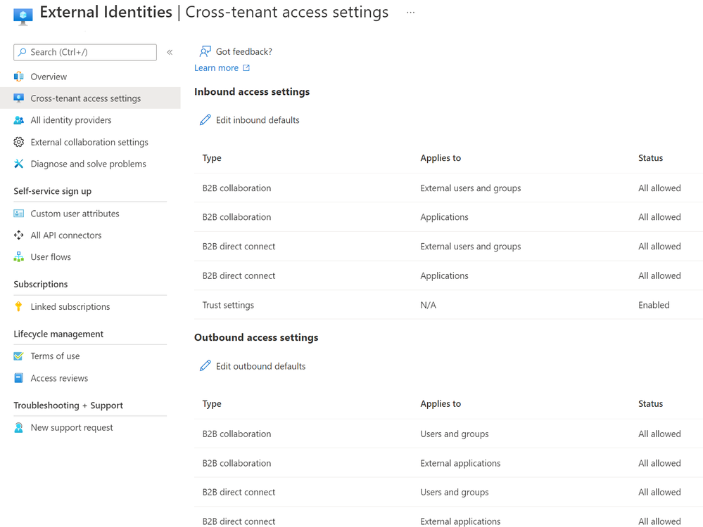The width and height of the screenshot is (703, 527).
Task: Click inbound table Applies to header
Action: (x=441, y=158)
